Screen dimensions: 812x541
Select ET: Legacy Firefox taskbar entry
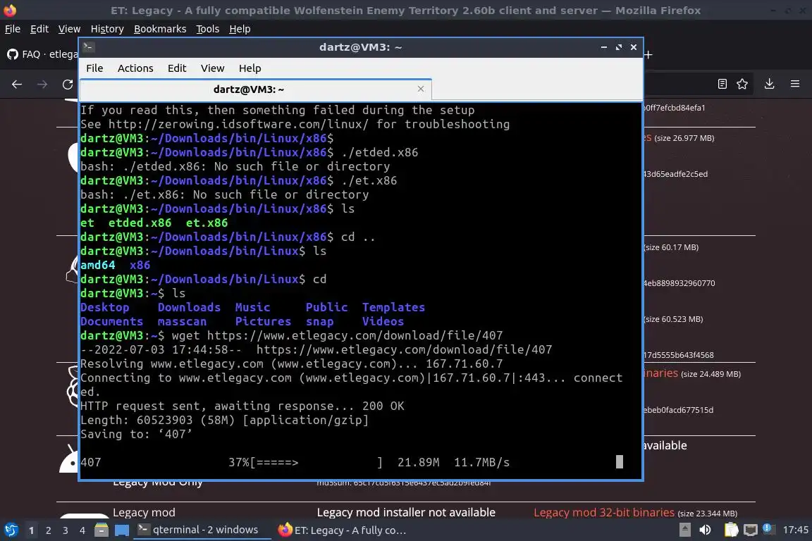(342, 530)
